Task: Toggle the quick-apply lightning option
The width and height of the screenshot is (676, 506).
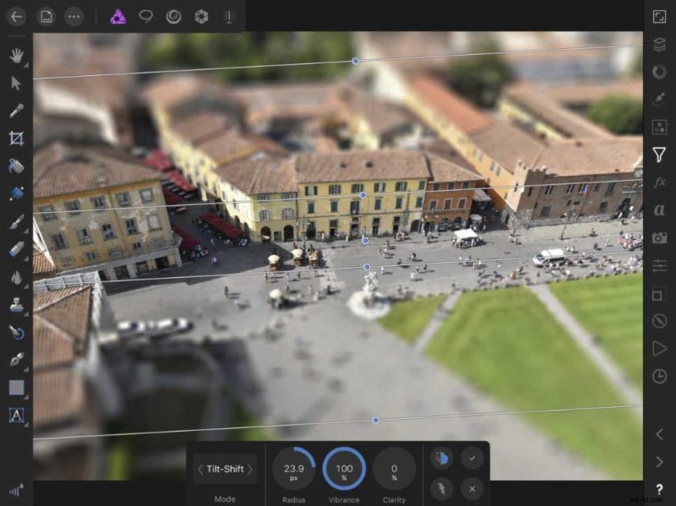Action: coord(441,488)
